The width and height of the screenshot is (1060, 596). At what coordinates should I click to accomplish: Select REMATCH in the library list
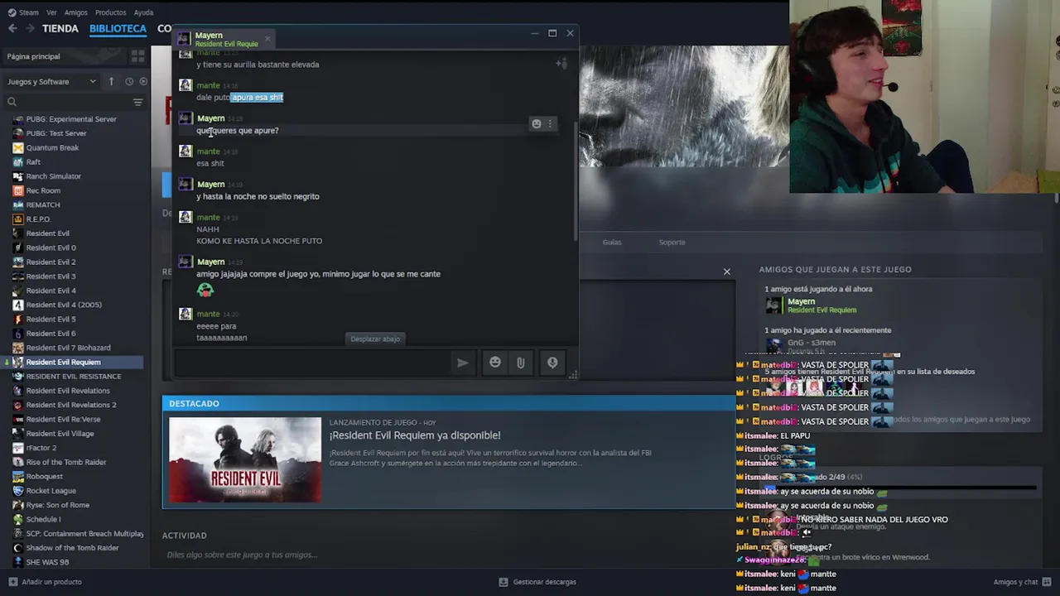click(x=43, y=204)
